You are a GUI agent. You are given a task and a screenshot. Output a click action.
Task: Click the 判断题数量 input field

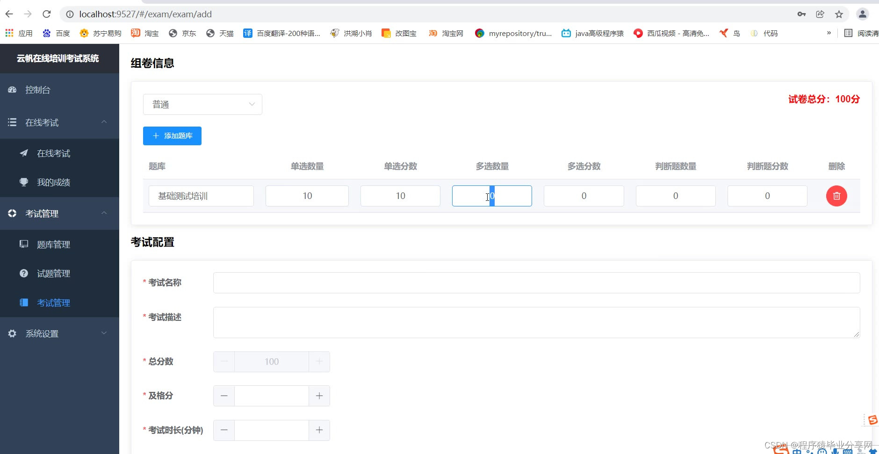click(676, 196)
